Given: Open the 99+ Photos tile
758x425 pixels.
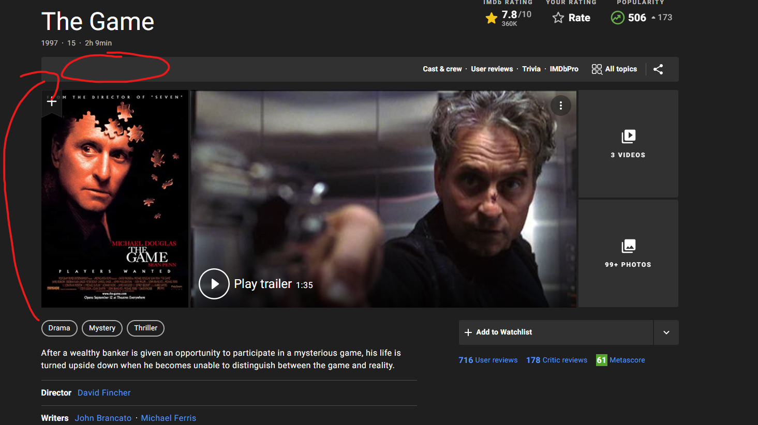Looking at the screenshot, I should [628, 253].
